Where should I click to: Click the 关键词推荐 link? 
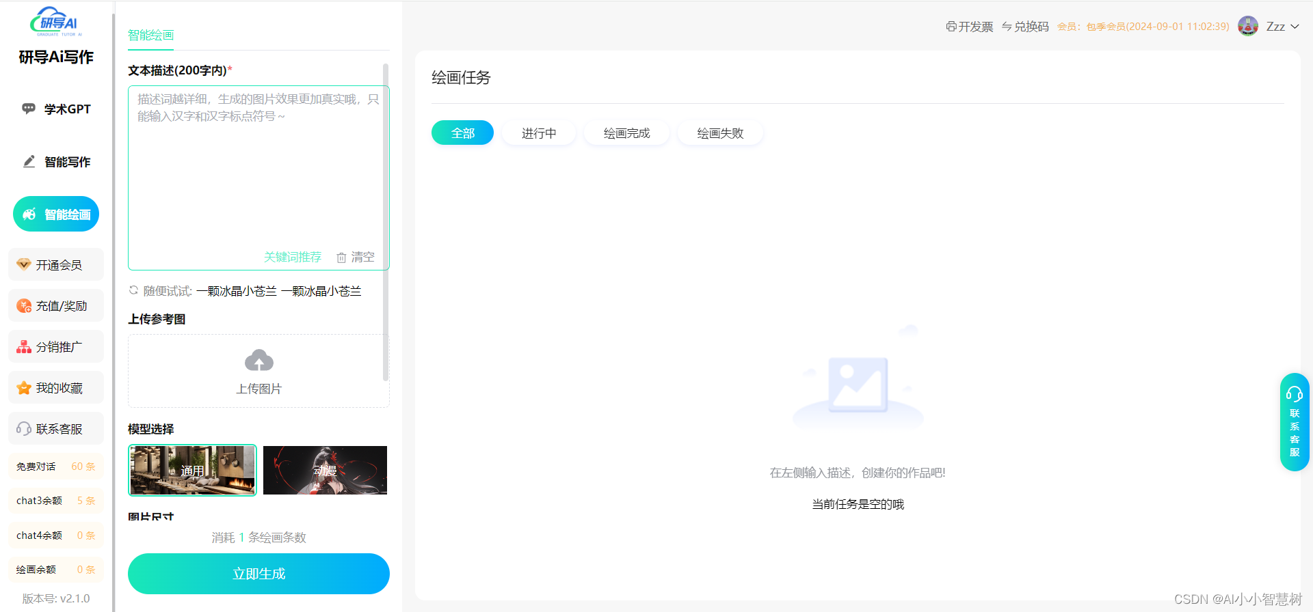point(293,257)
